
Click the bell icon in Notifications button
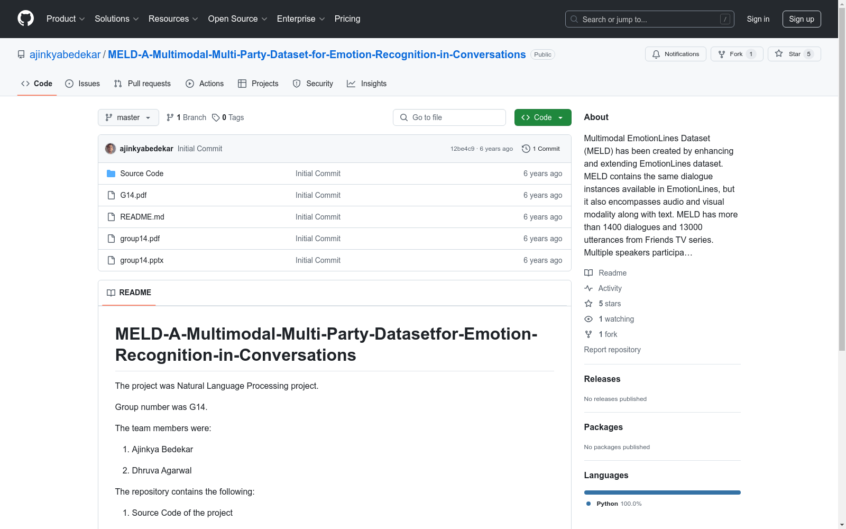[656, 54]
